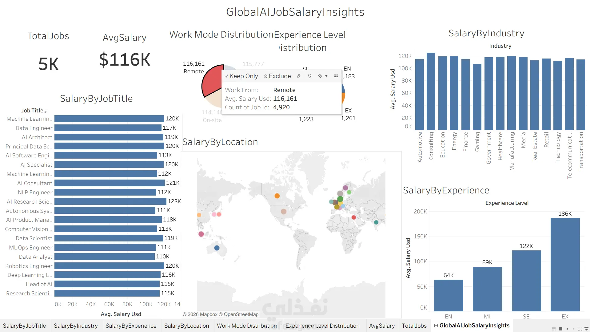Open the dropdown arrow next to set icon
590x332 pixels.
[326, 76]
